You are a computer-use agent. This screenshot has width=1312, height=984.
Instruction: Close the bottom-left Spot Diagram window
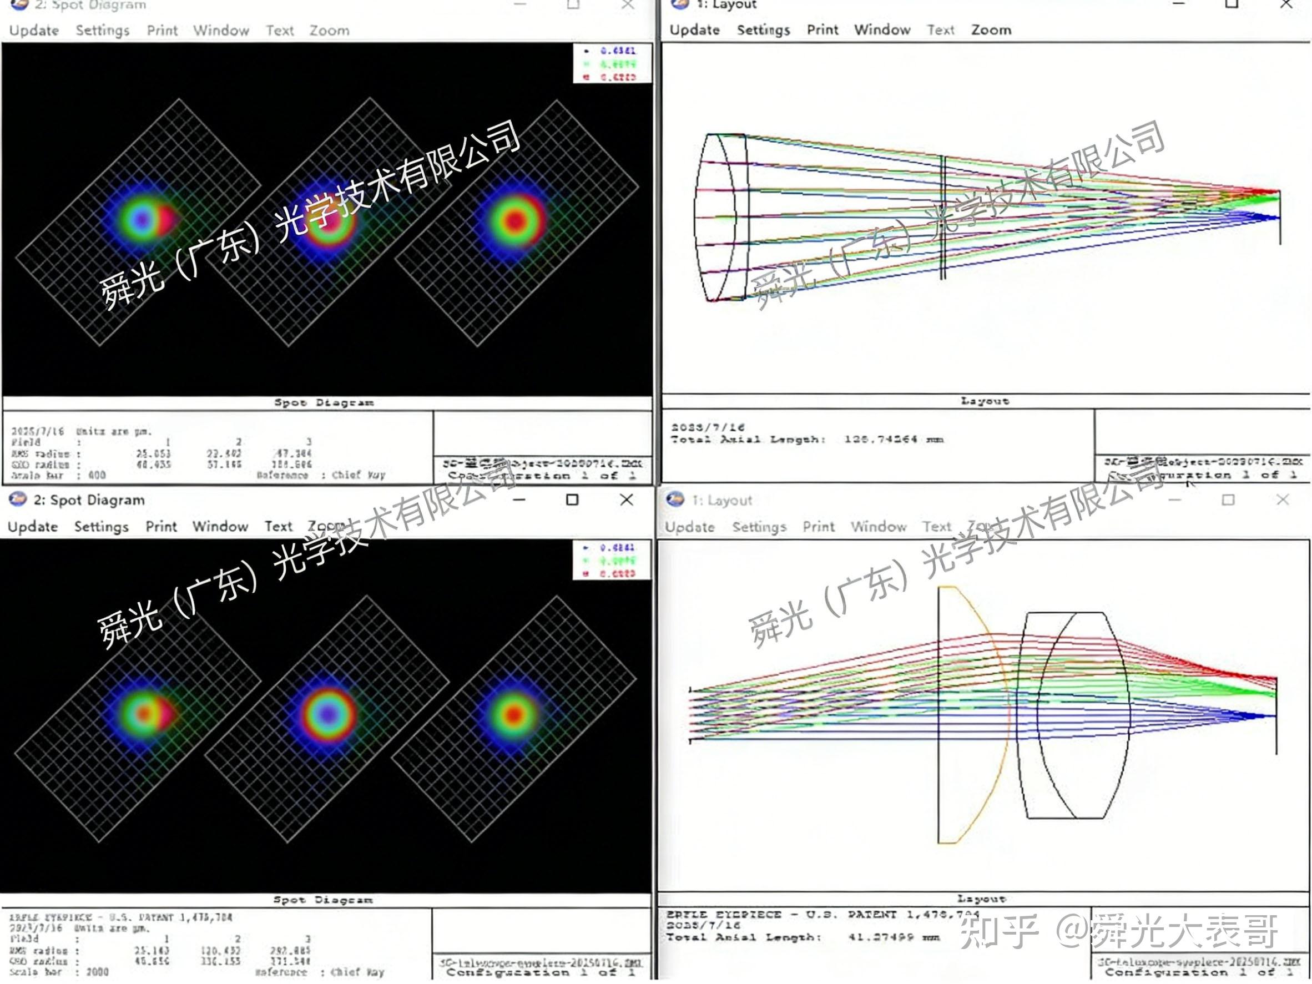click(x=627, y=499)
